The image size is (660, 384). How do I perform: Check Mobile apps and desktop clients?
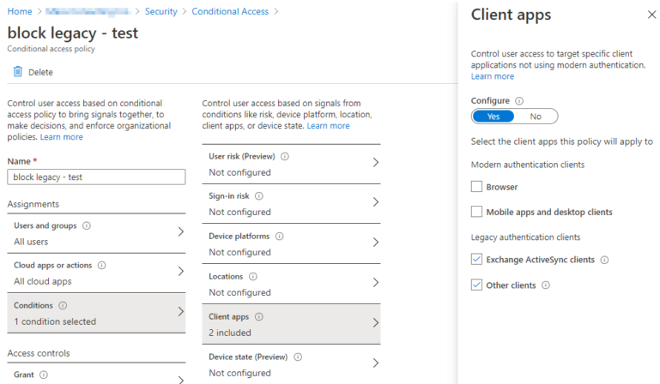tap(476, 212)
